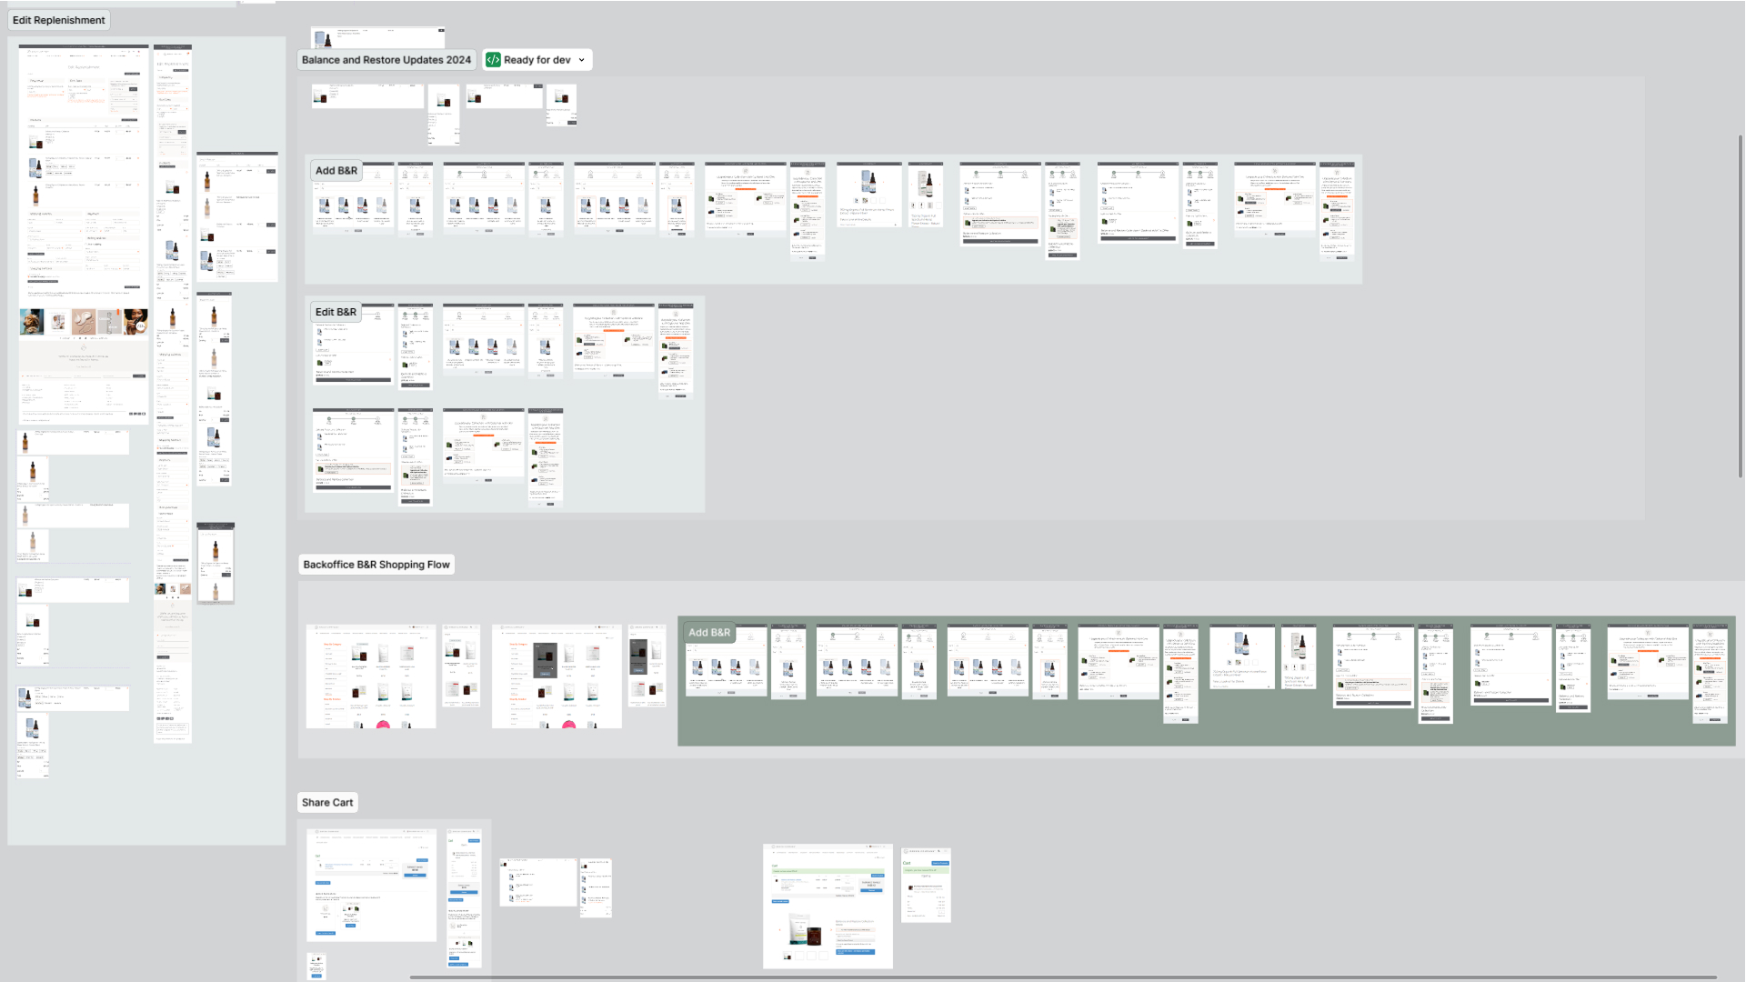Select the large Edit Replenishment desktop page frame
Viewport: 1746px width, 982px height.
(84, 235)
